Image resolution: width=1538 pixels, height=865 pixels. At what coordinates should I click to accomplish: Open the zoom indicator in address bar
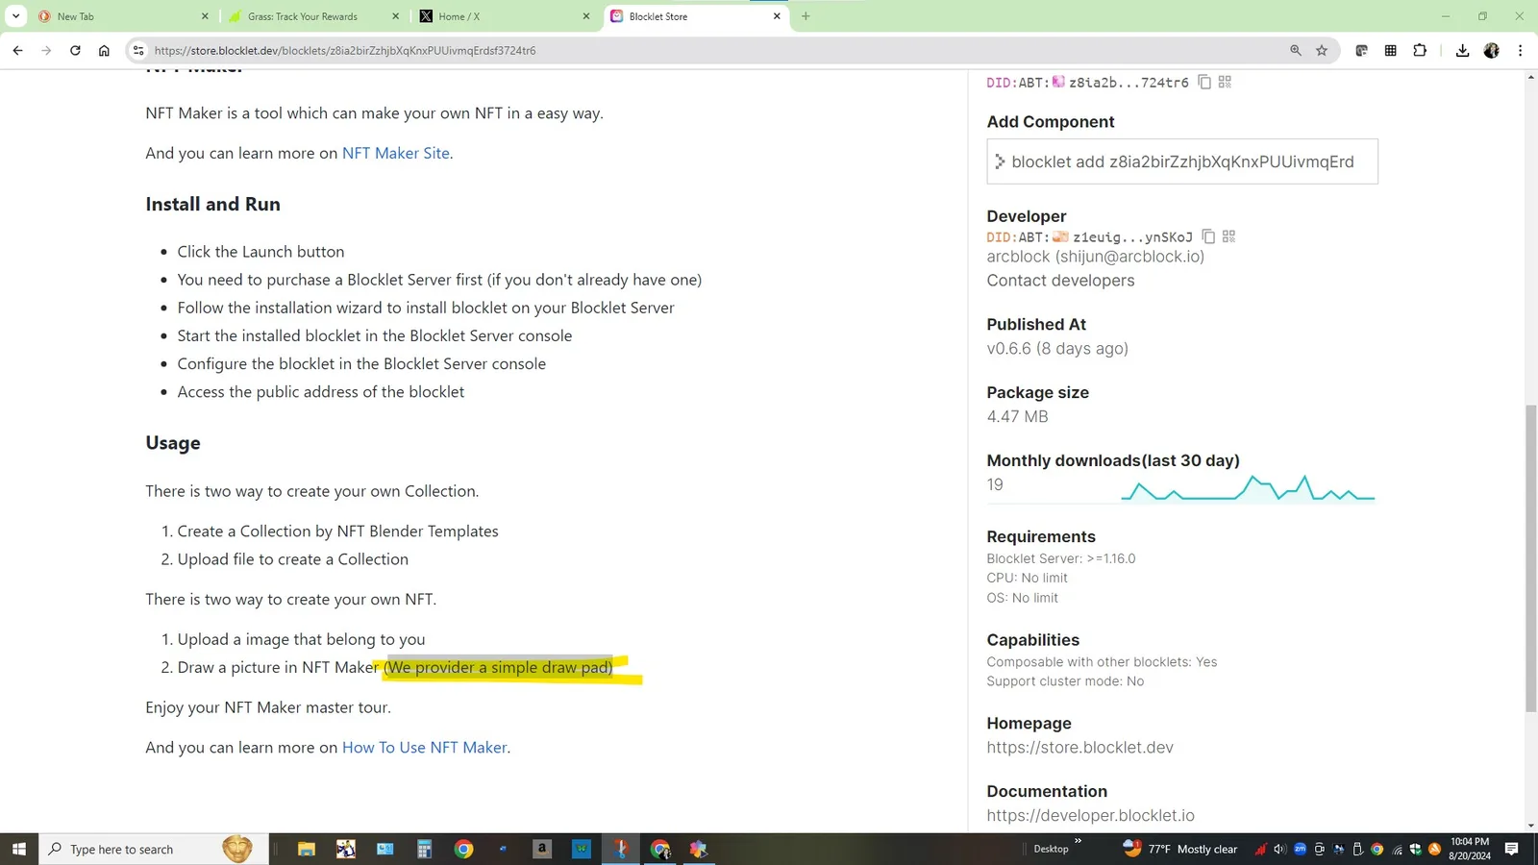point(1296,50)
